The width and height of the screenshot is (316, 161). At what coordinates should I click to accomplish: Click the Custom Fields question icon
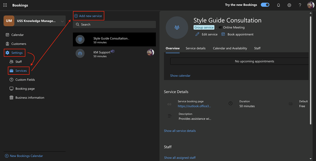[12, 80]
